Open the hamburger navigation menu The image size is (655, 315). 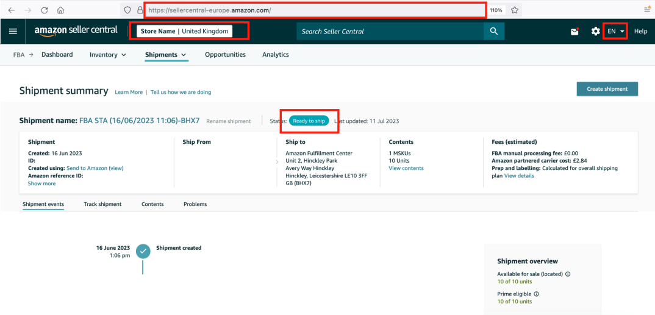(x=13, y=31)
